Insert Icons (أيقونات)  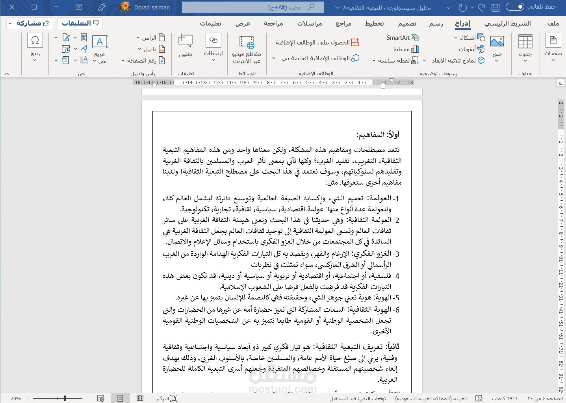pyautogui.click(x=471, y=49)
